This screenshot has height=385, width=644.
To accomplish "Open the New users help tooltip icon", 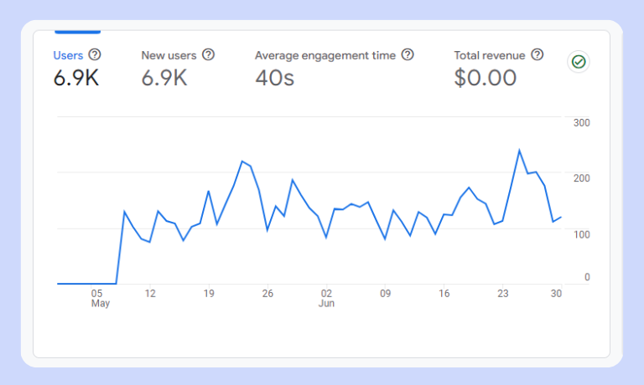I will 209,54.
